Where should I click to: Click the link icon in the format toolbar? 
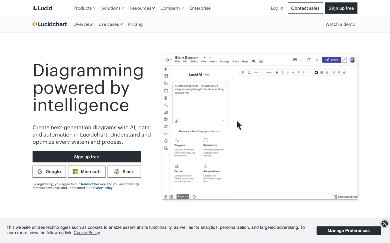click(334, 73)
